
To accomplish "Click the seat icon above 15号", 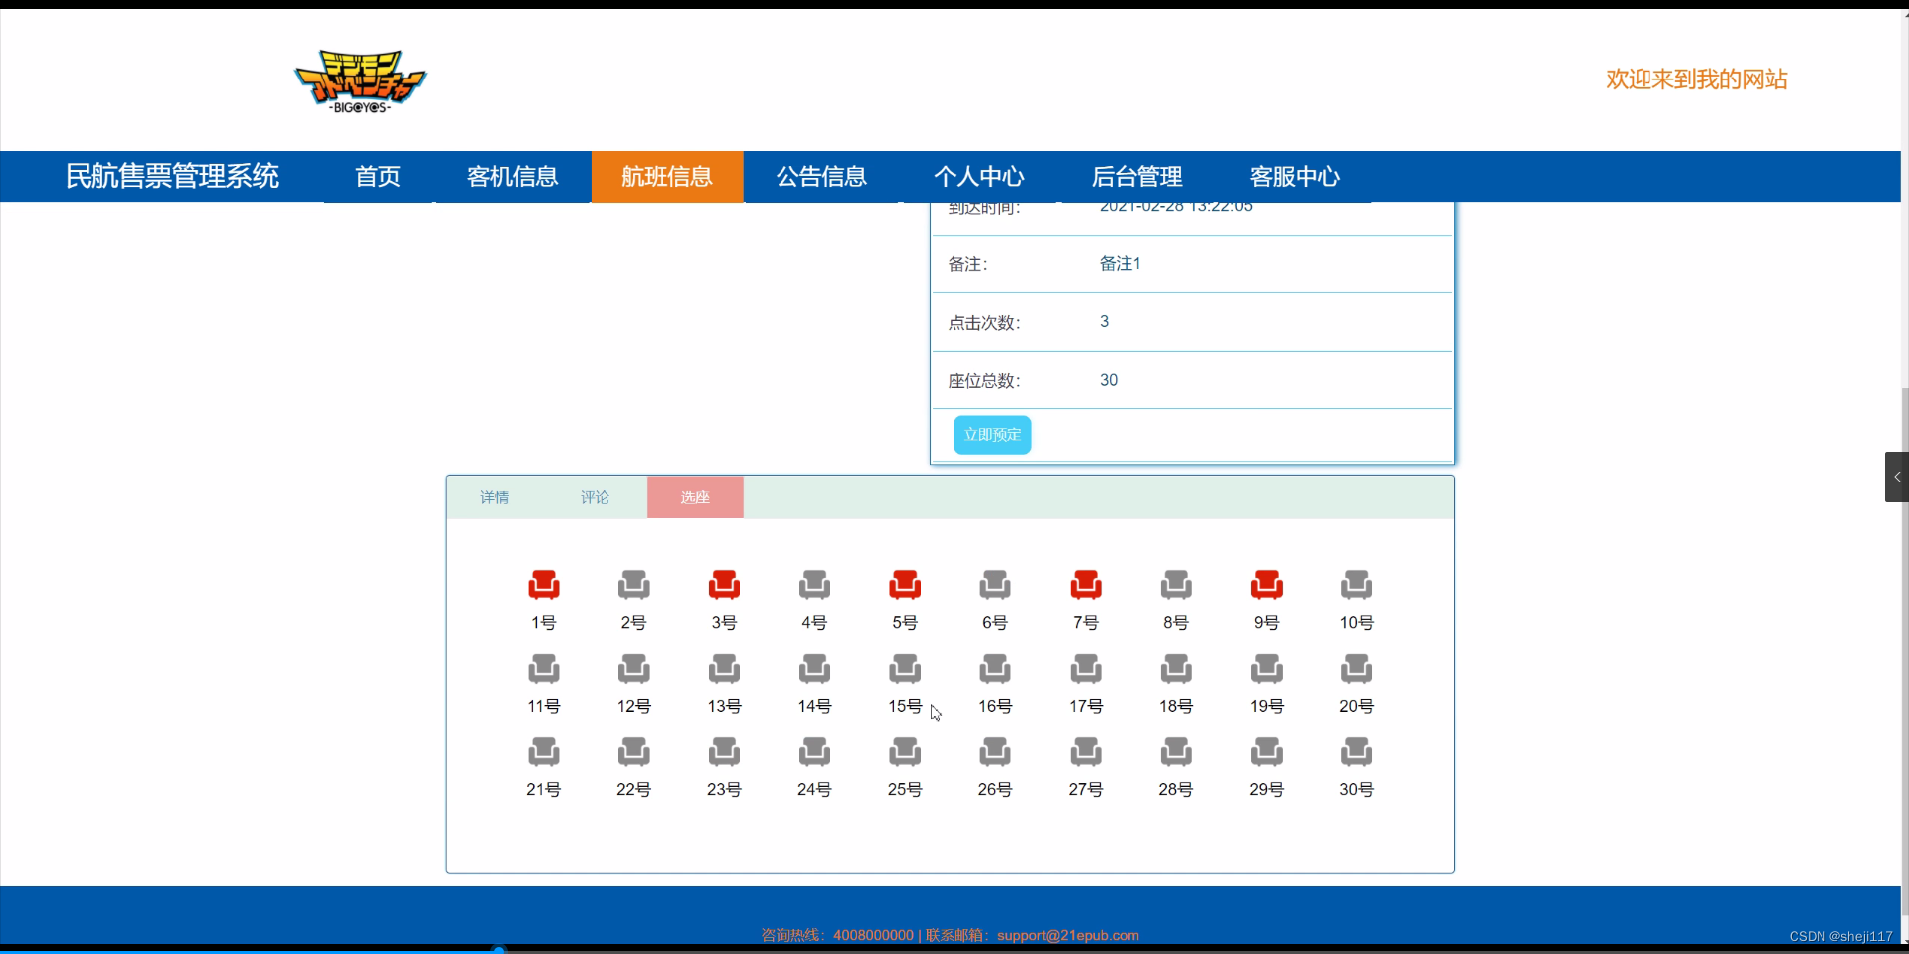I will click(x=905, y=669).
